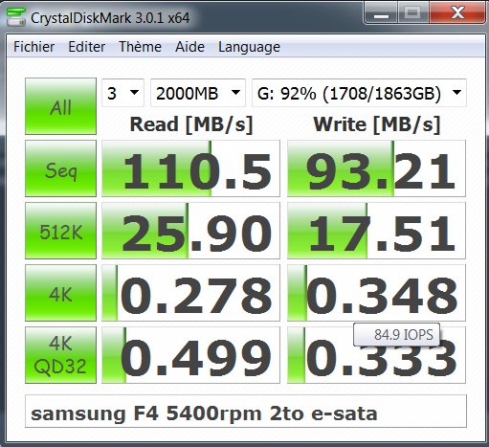Run all benchmarks with the All button
Image resolution: width=489 pixels, height=447 pixels.
pos(60,106)
